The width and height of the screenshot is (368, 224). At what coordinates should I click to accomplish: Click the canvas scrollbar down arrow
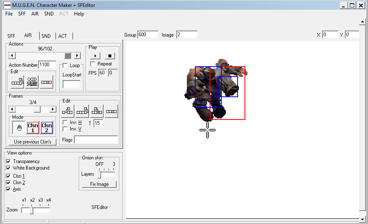pyautogui.click(x=362, y=219)
